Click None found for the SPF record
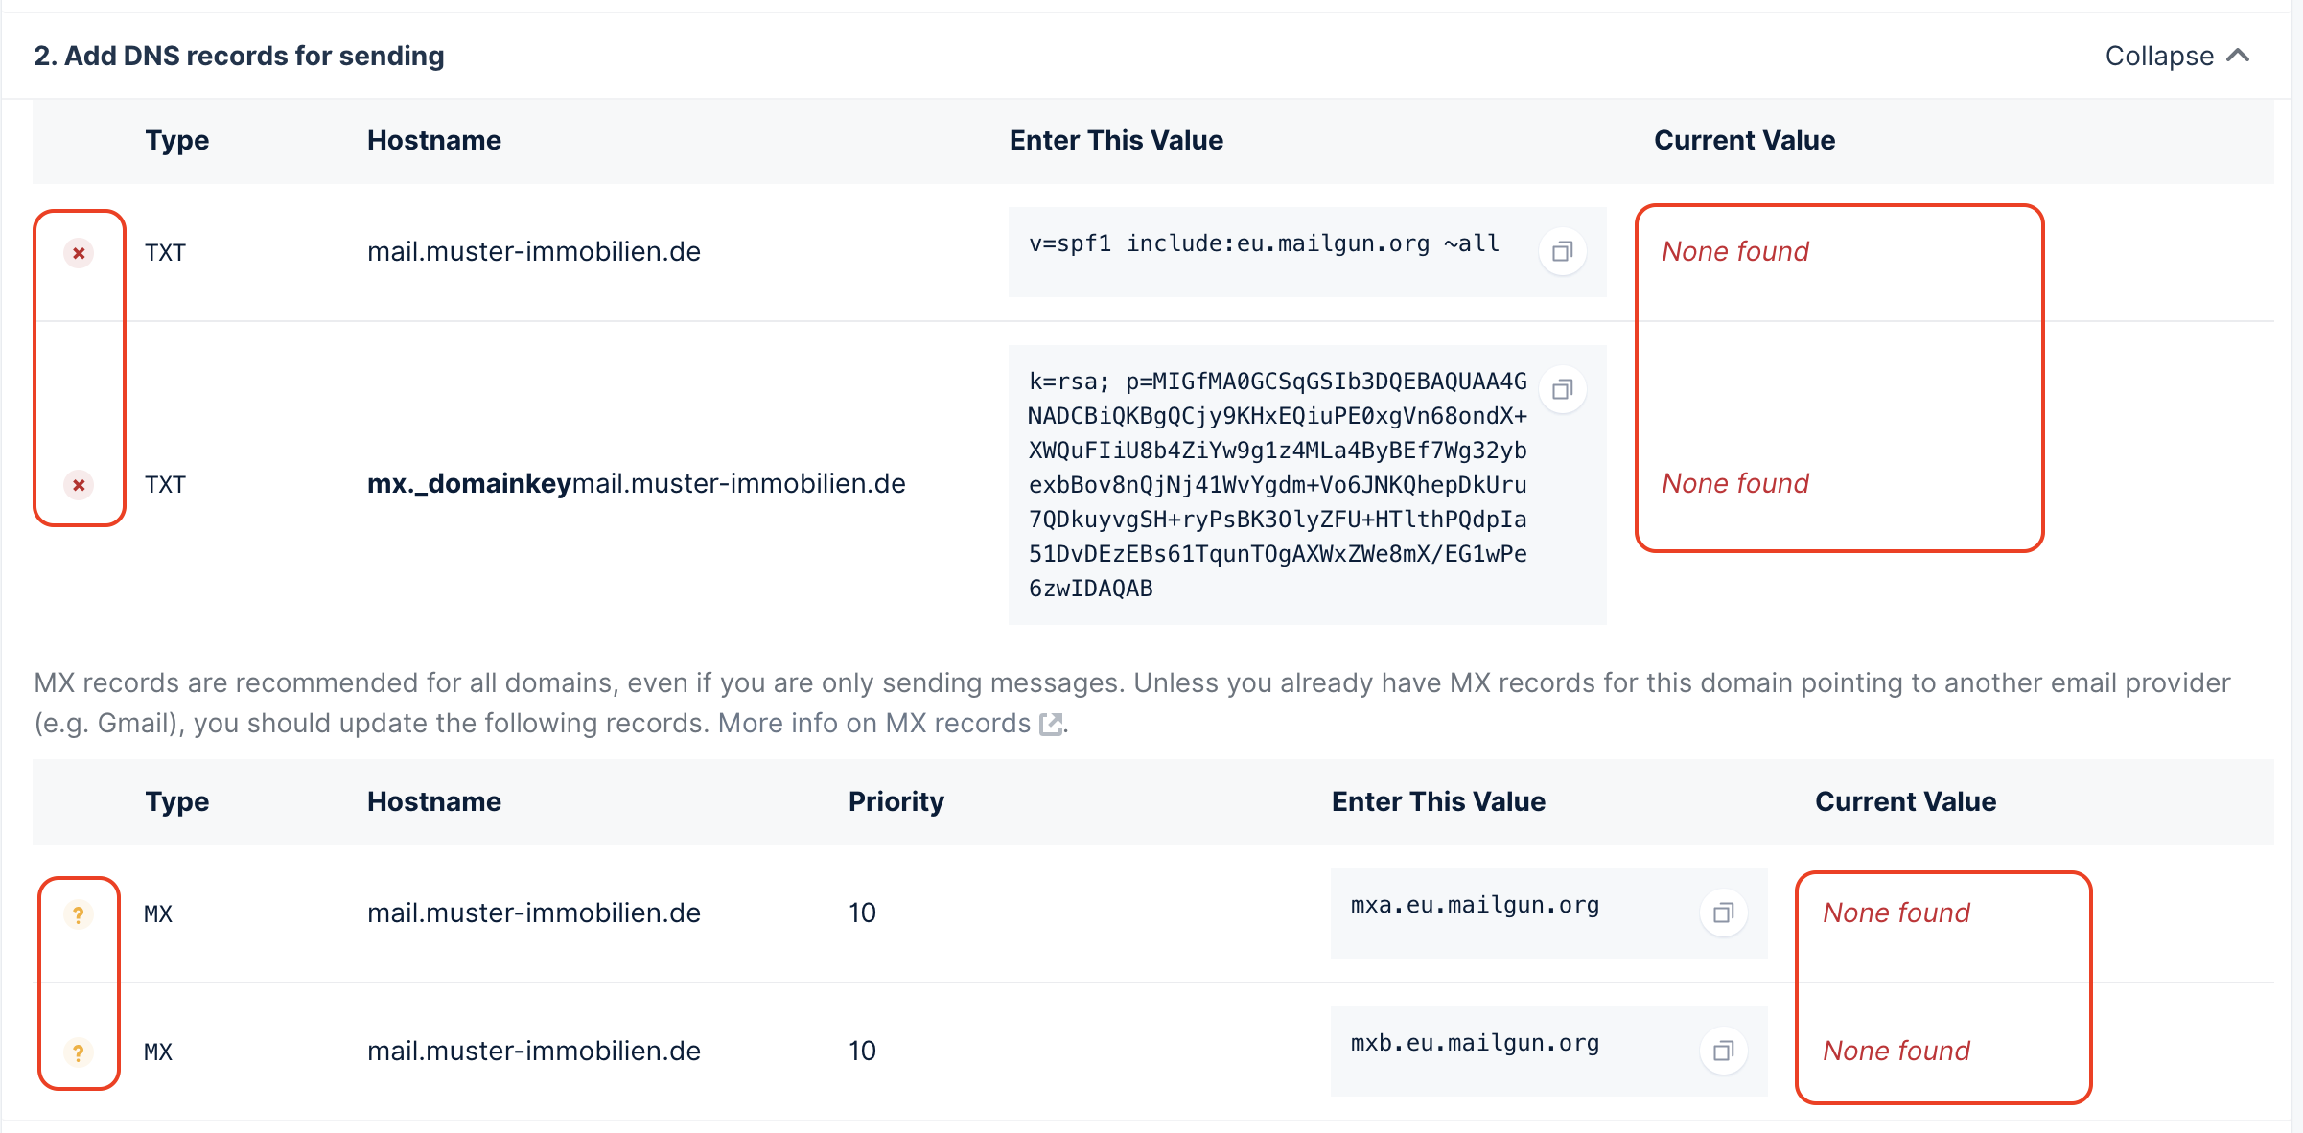 pos(1734,252)
